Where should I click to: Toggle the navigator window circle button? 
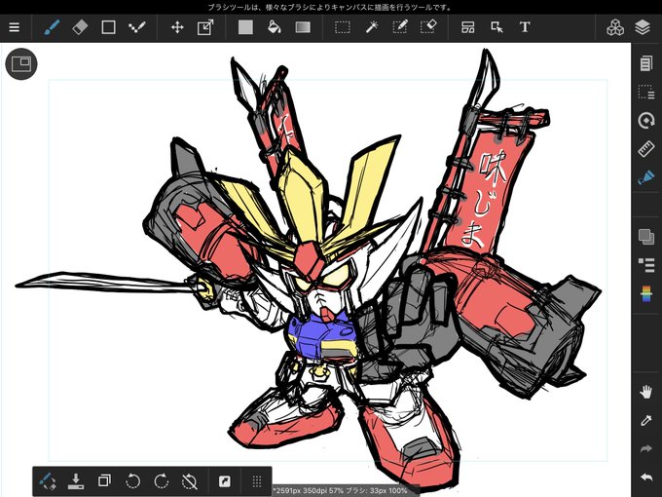[x=21, y=63]
